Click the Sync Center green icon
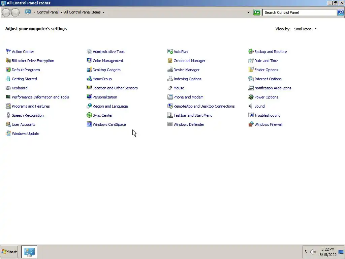This screenshot has height=259, width=345. [x=89, y=115]
